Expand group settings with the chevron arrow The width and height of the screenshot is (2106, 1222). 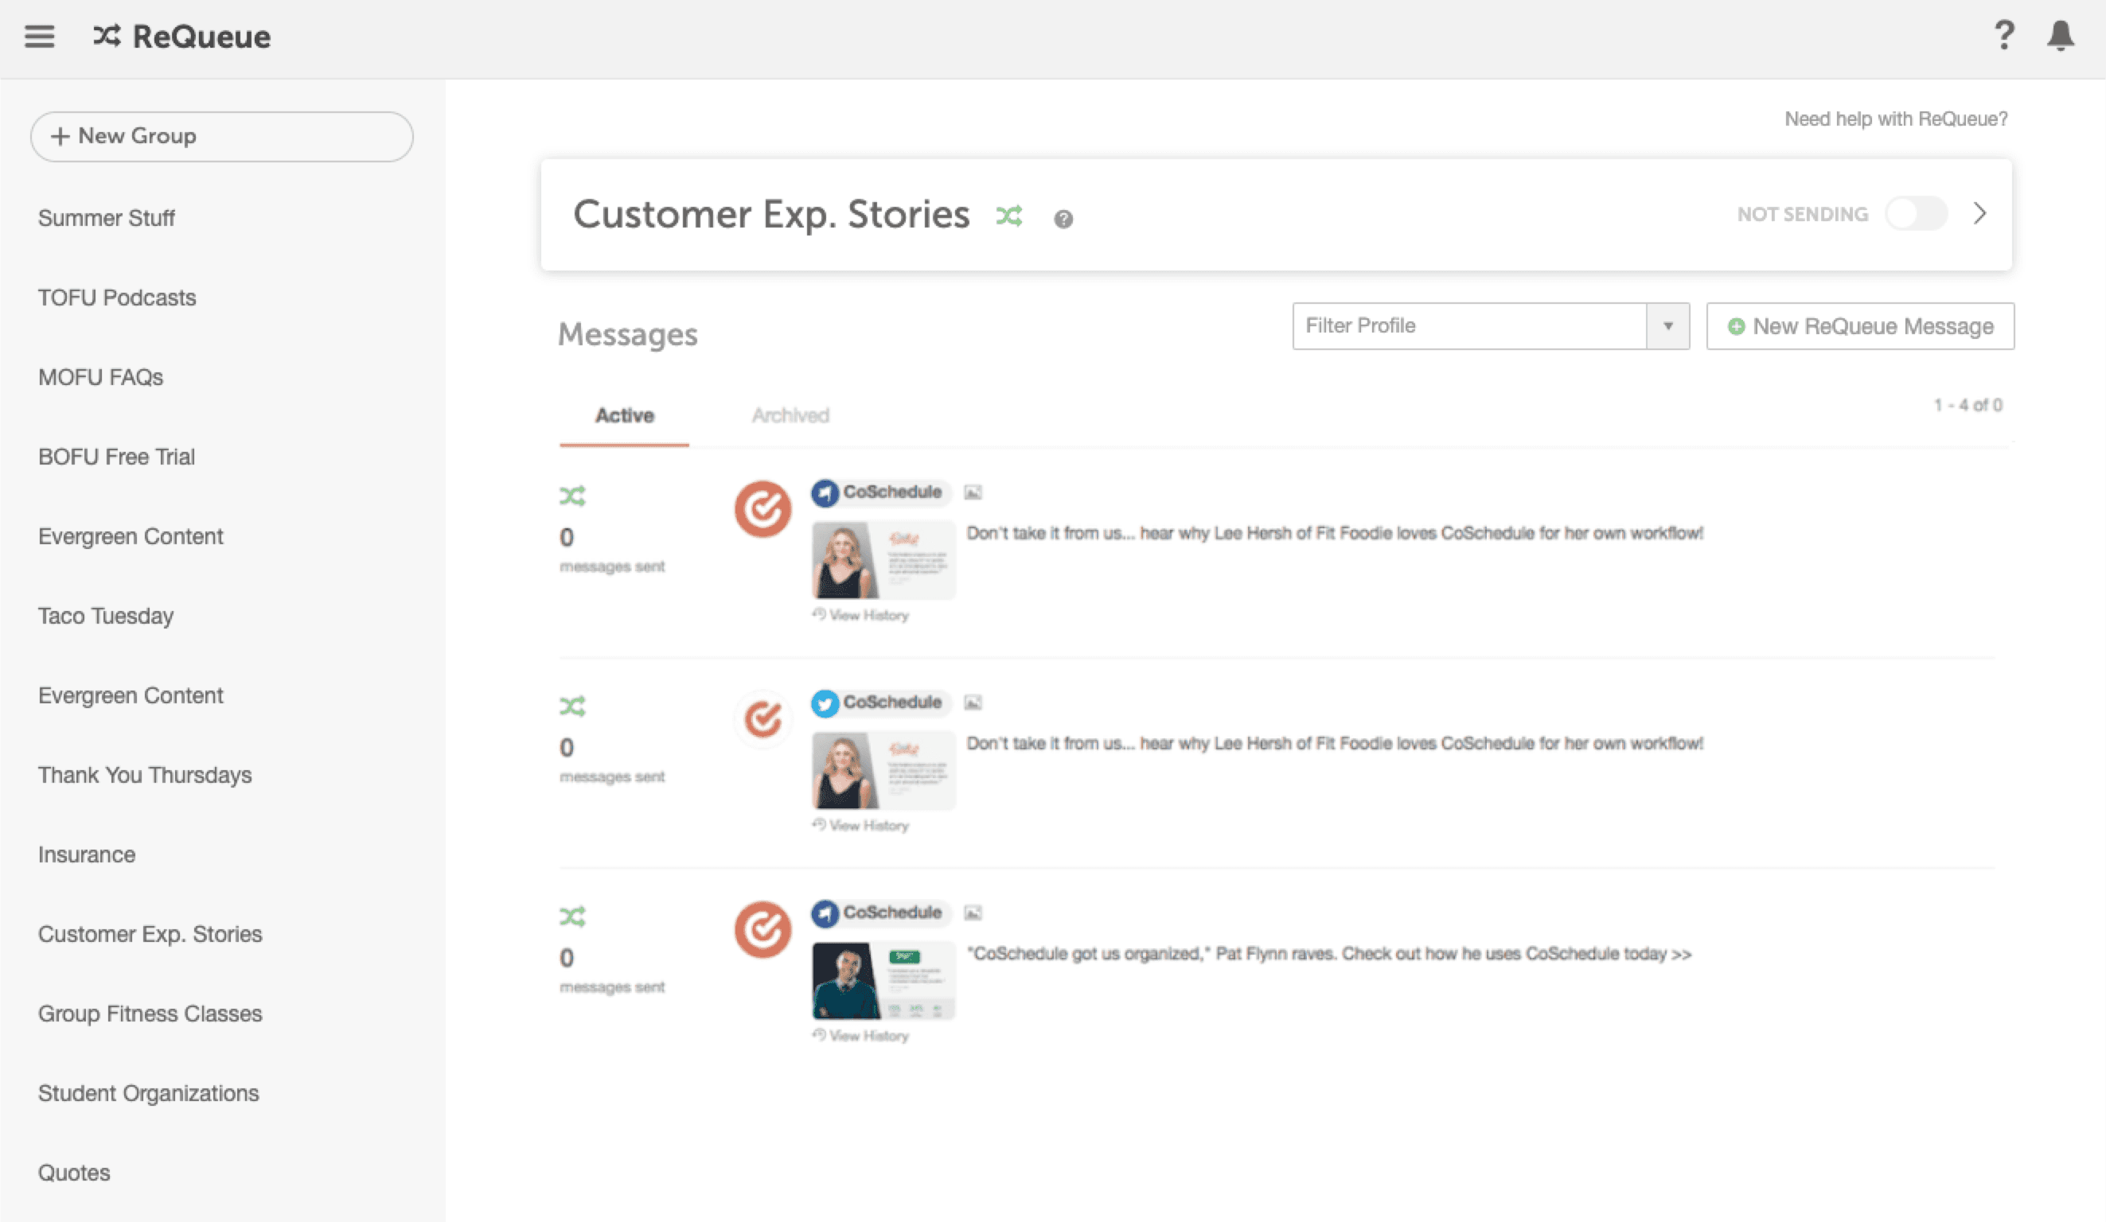click(1979, 214)
